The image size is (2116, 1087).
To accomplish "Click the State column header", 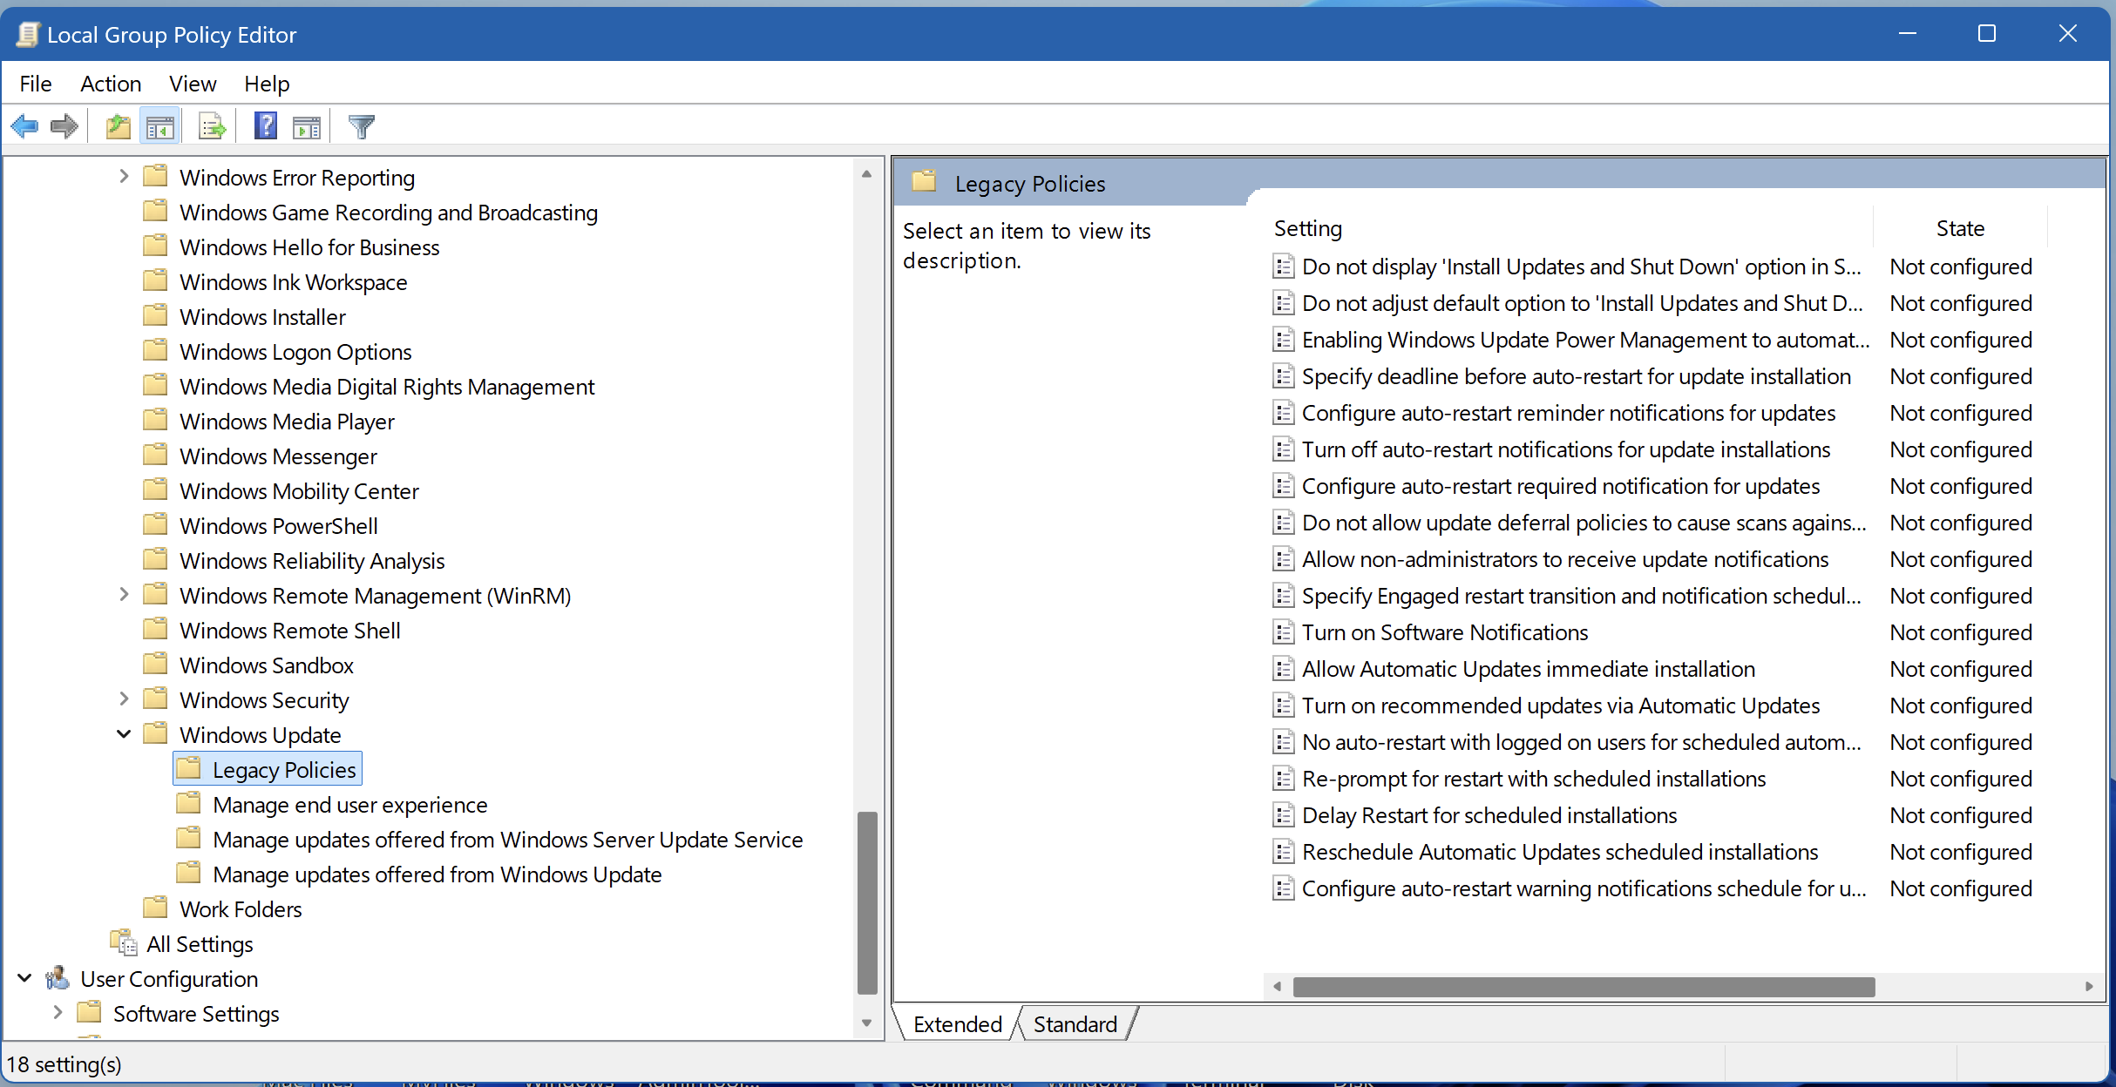I will [1959, 228].
